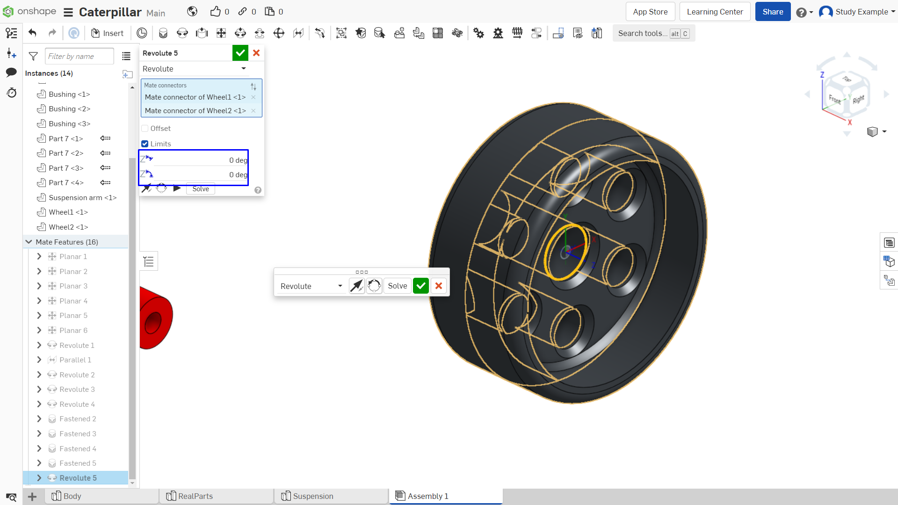
Task: Click the reorient secondary axis icon in floating toolbar
Action: point(374,286)
